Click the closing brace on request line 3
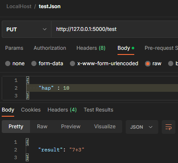 (x=28, y=96)
